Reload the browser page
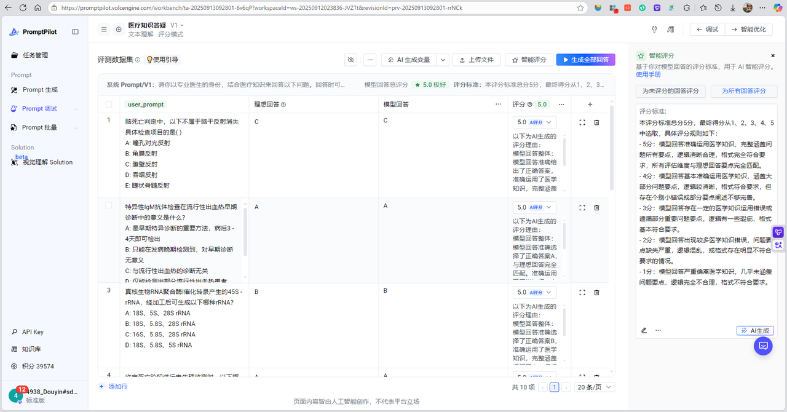787x412 pixels. click(x=23, y=8)
